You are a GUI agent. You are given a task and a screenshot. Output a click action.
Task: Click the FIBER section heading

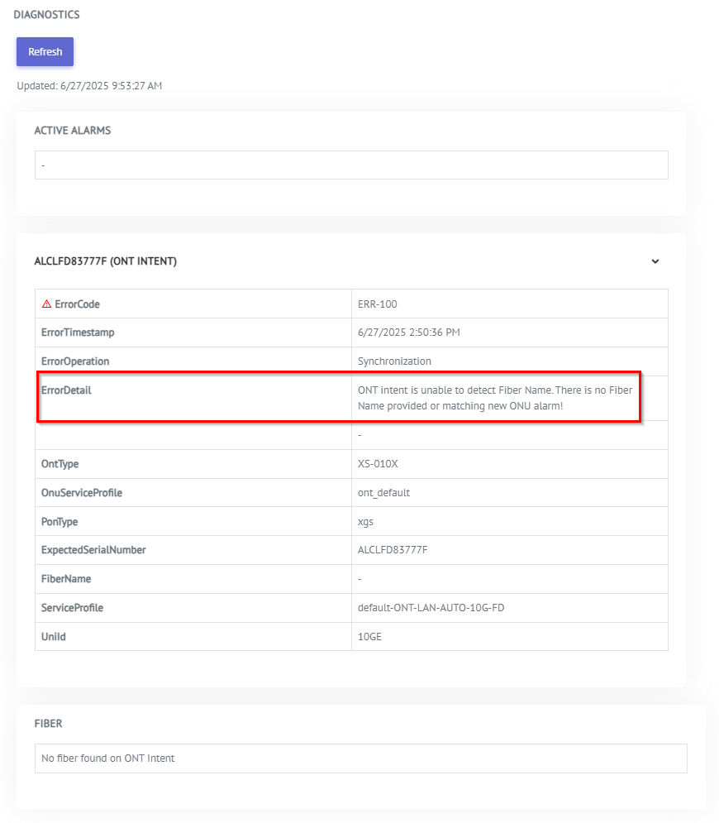tap(48, 724)
